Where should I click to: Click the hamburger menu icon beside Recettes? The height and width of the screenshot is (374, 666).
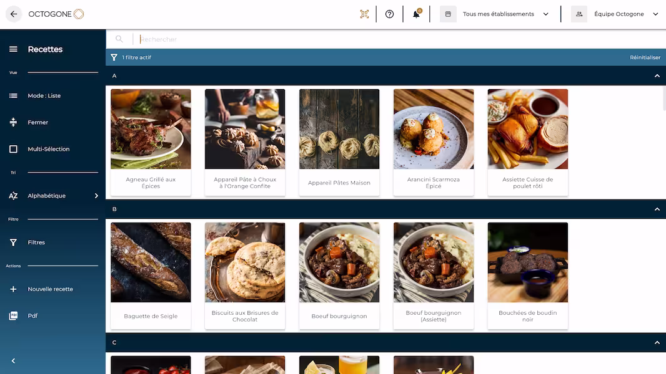[13, 49]
